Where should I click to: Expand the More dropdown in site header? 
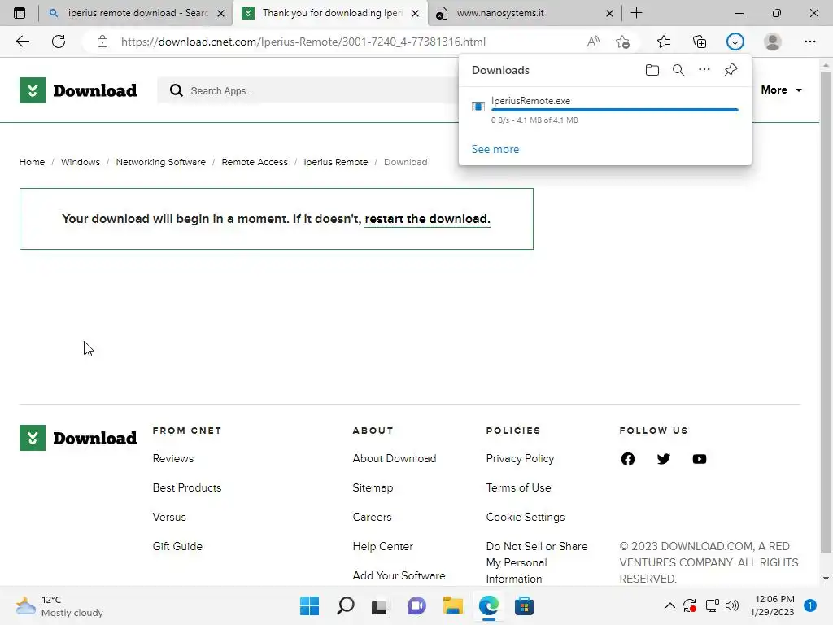click(x=782, y=90)
